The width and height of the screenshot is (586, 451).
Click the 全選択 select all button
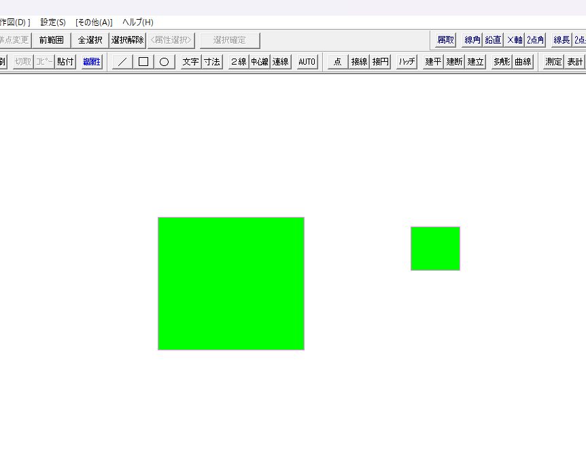(90, 40)
